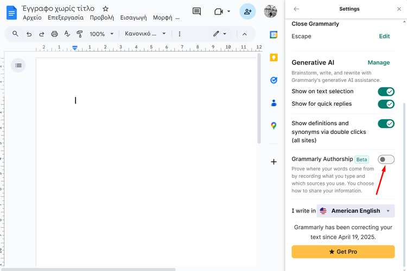Open the editing mode pencil dropdown
Image resolution: width=407 pixels, height=271 pixels.
pyautogui.click(x=220, y=34)
